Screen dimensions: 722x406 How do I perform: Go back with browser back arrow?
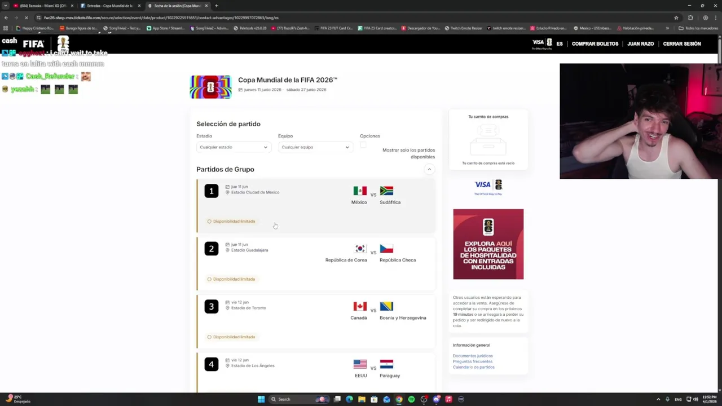click(6, 17)
